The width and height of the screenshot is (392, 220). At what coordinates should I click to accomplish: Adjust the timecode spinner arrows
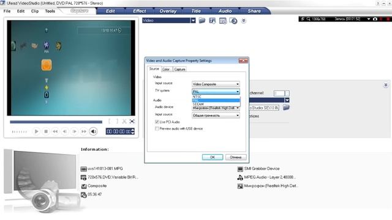tap(133, 131)
